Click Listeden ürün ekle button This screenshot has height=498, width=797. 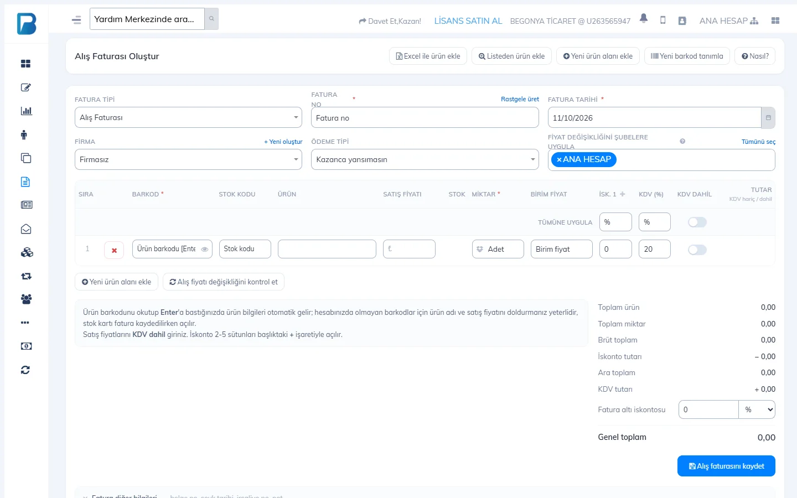(x=511, y=56)
